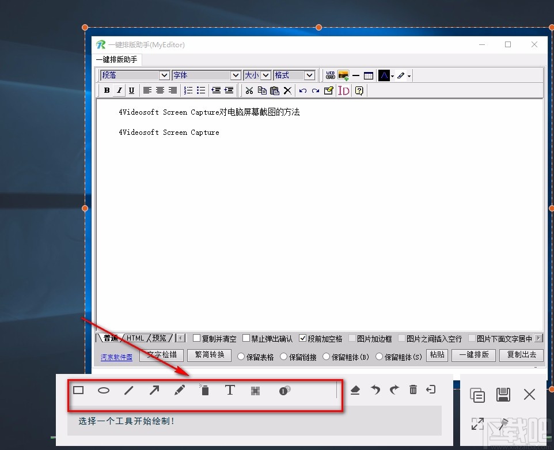Click the ID icon in editor toolbar
The image size is (554, 450).
tap(343, 91)
